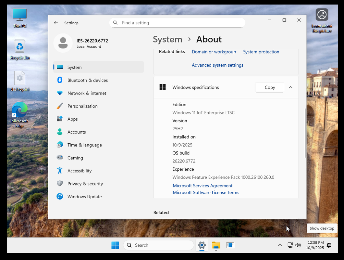The height and width of the screenshot is (260, 344).
Task: Click the Show desktop tooltip button
Action: (x=322, y=228)
